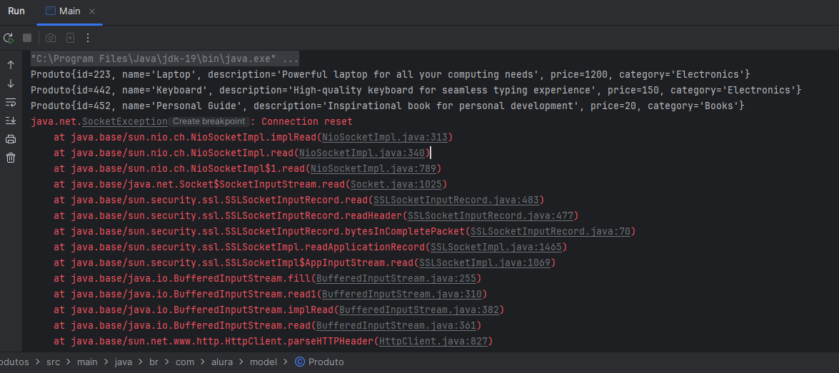Toggle soft-wrap in console
Viewport: 839px width, 373px height.
pyautogui.click(x=11, y=102)
